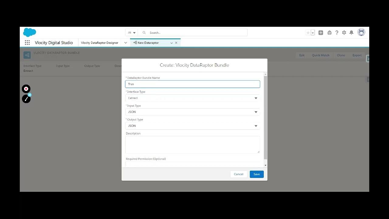
Task: Click the Vlocity DataRaptor Bundle header icon
Action: click(x=27, y=55)
